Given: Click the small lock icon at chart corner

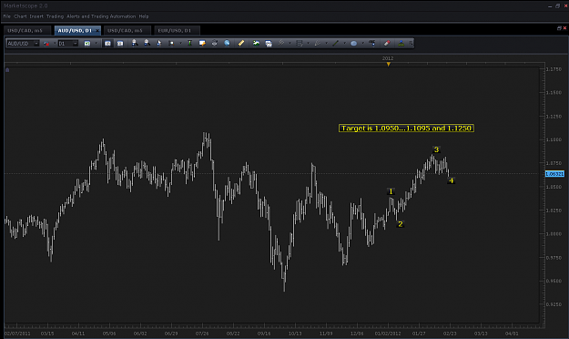Looking at the screenshot, I should coord(7,70).
